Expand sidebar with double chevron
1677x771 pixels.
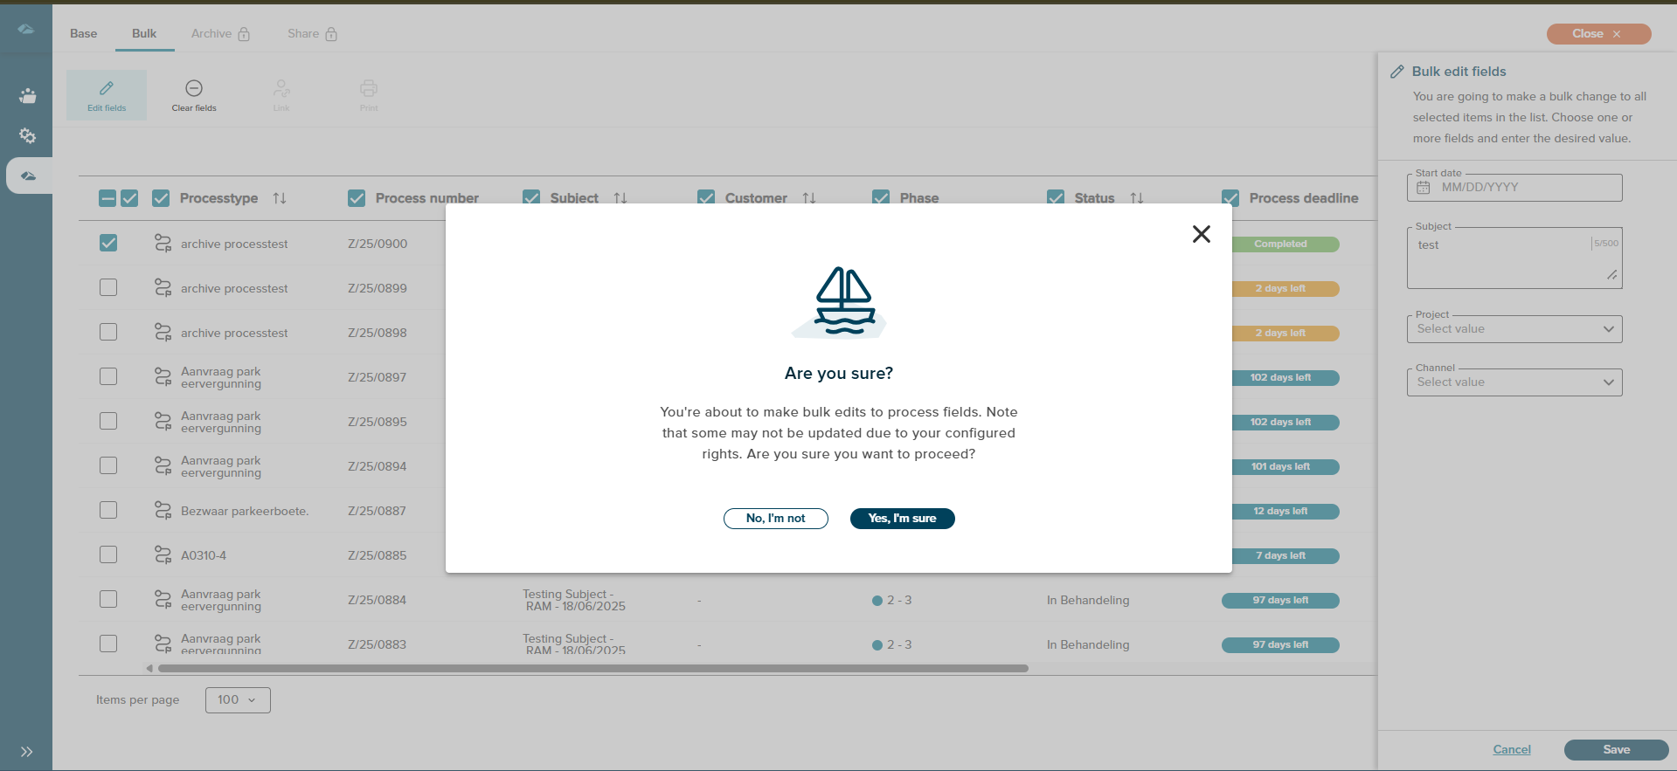point(27,752)
